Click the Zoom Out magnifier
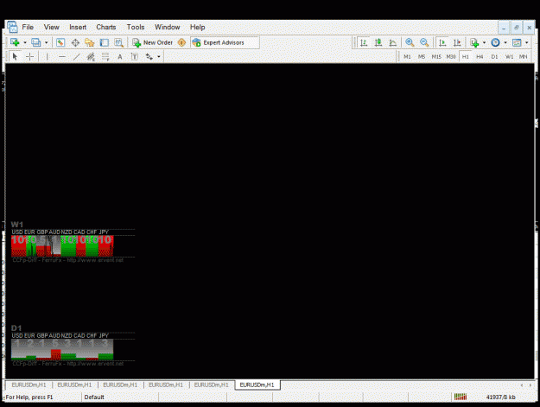 coord(424,42)
